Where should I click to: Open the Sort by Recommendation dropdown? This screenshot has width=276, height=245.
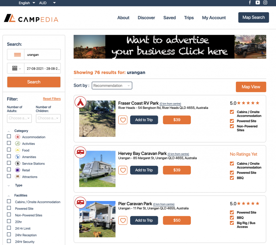click(112, 85)
